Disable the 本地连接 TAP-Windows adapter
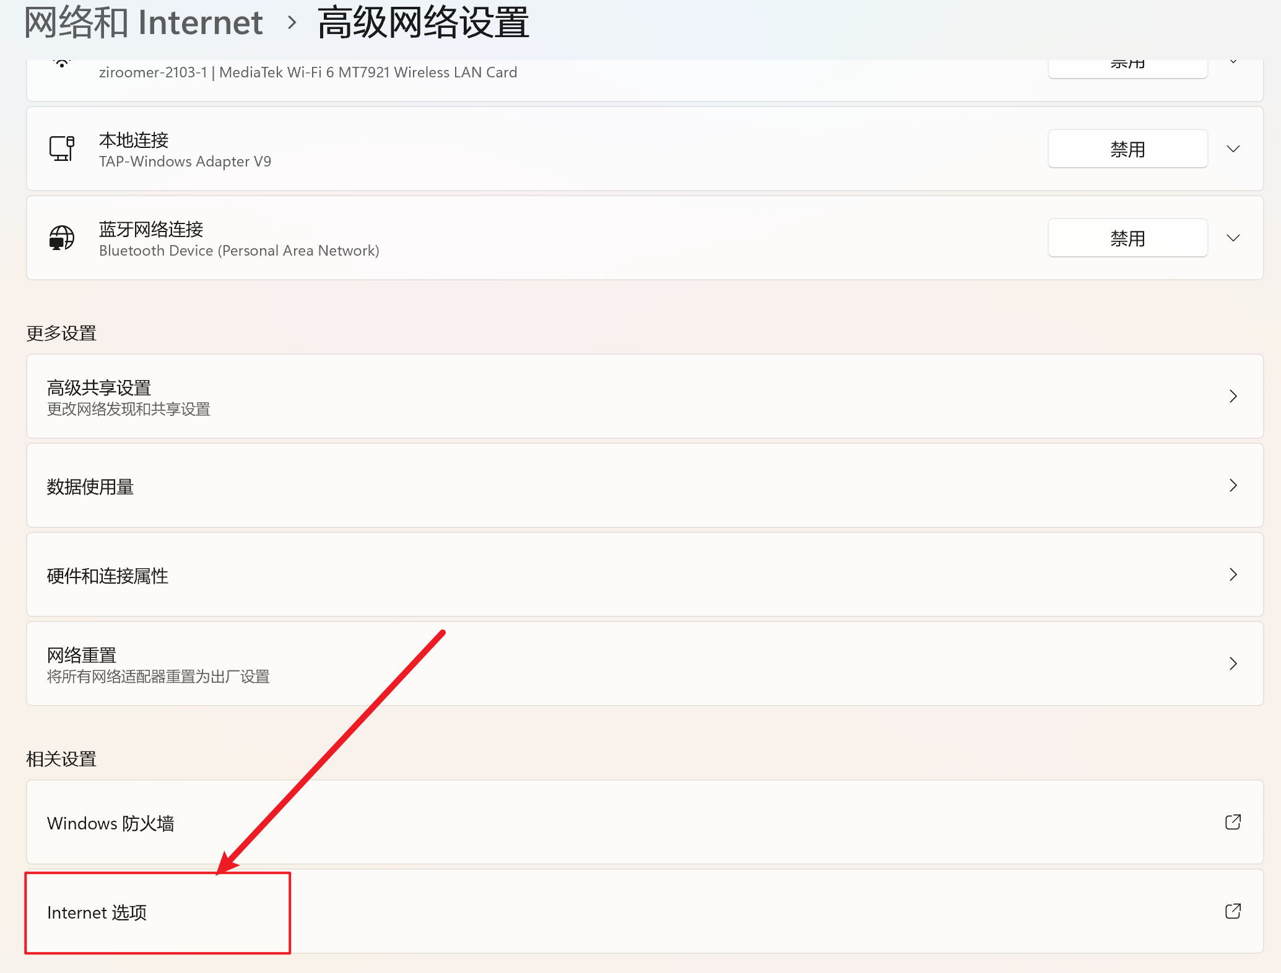Image resolution: width=1281 pixels, height=973 pixels. coord(1127,149)
